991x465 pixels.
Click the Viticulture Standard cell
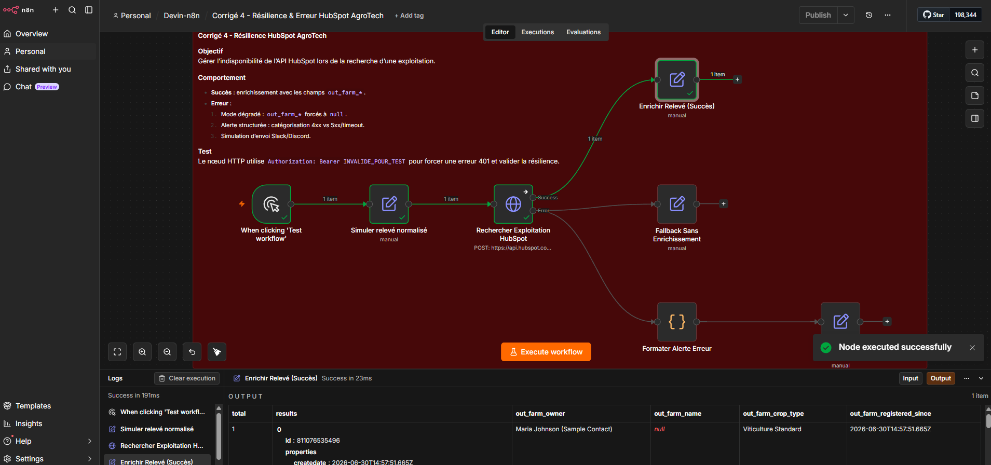(772, 429)
